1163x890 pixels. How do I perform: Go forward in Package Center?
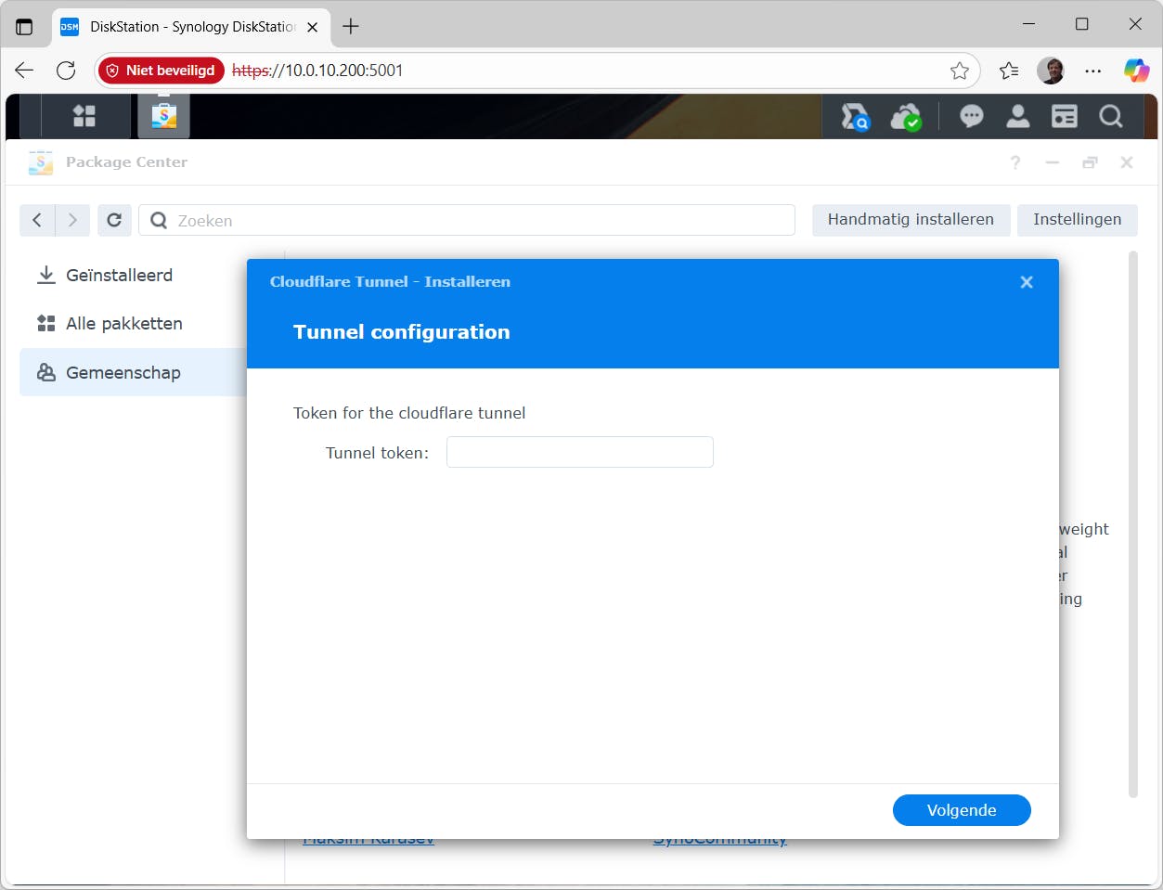click(72, 220)
